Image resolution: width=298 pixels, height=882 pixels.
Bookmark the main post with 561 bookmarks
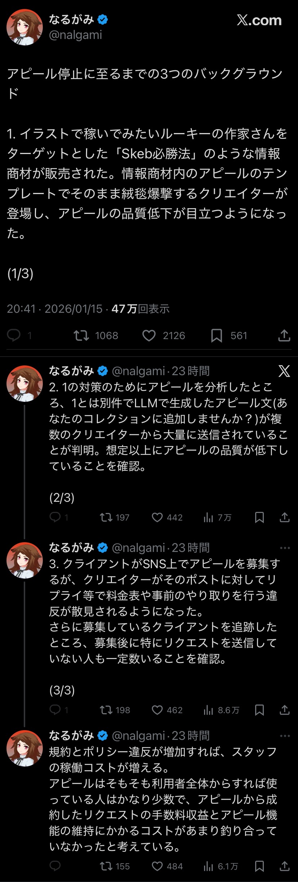[216, 335]
